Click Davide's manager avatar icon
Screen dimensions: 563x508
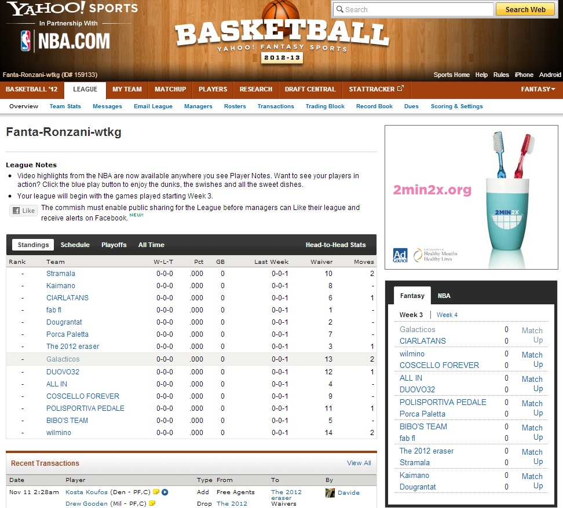pos(330,493)
